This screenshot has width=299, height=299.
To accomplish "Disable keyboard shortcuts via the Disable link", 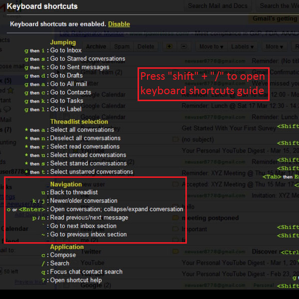I will pyautogui.click(x=119, y=24).
